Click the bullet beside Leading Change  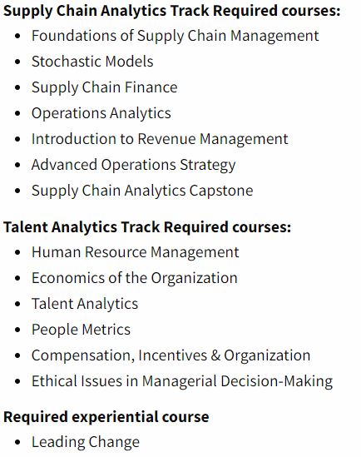tap(17, 442)
